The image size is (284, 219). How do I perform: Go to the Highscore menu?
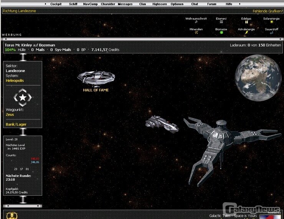[x=159, y=4]
